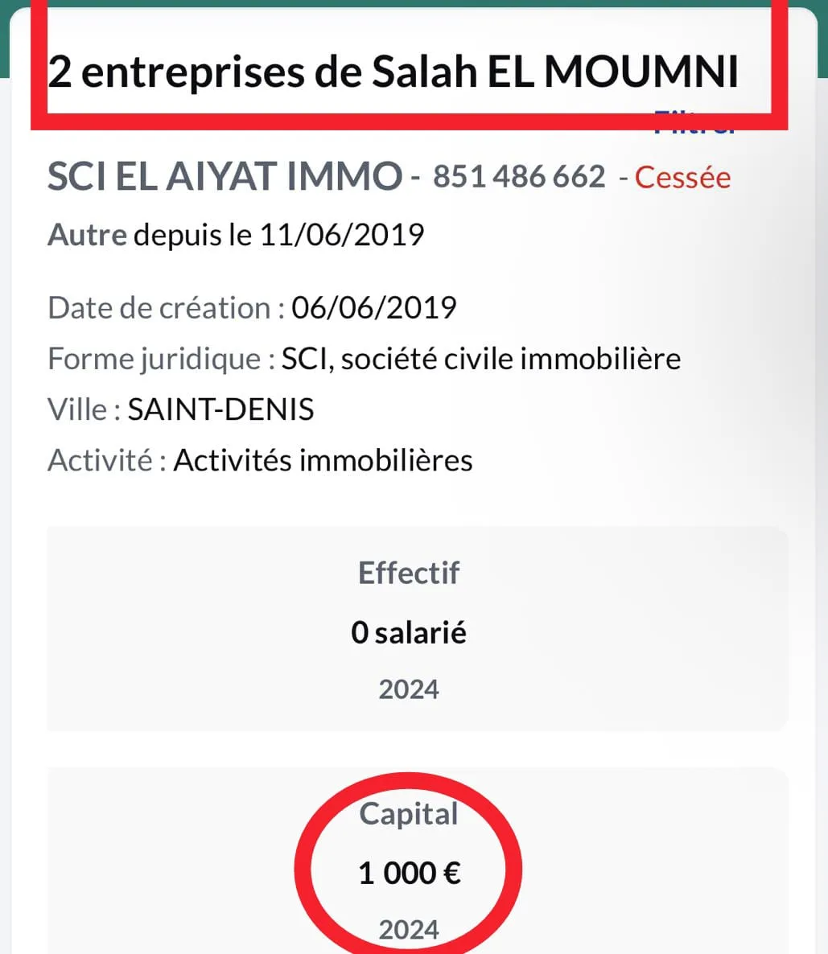
Task: Click the Effectif card title
Action: tap(409, 574)
